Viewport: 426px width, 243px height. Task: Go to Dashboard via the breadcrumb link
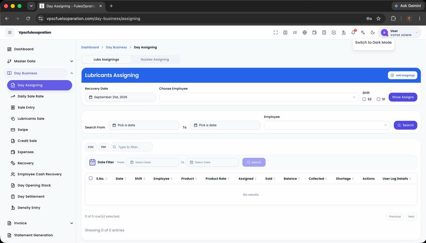pos(90,47)
